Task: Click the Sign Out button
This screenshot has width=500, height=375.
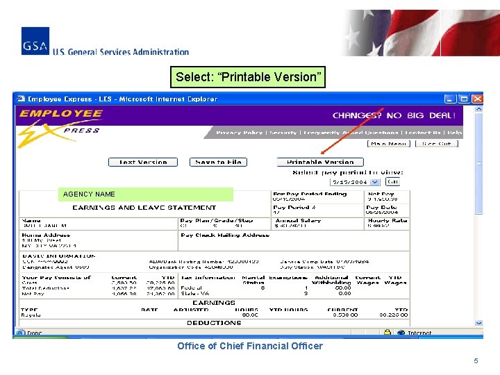Action: [x=437, y=144]
